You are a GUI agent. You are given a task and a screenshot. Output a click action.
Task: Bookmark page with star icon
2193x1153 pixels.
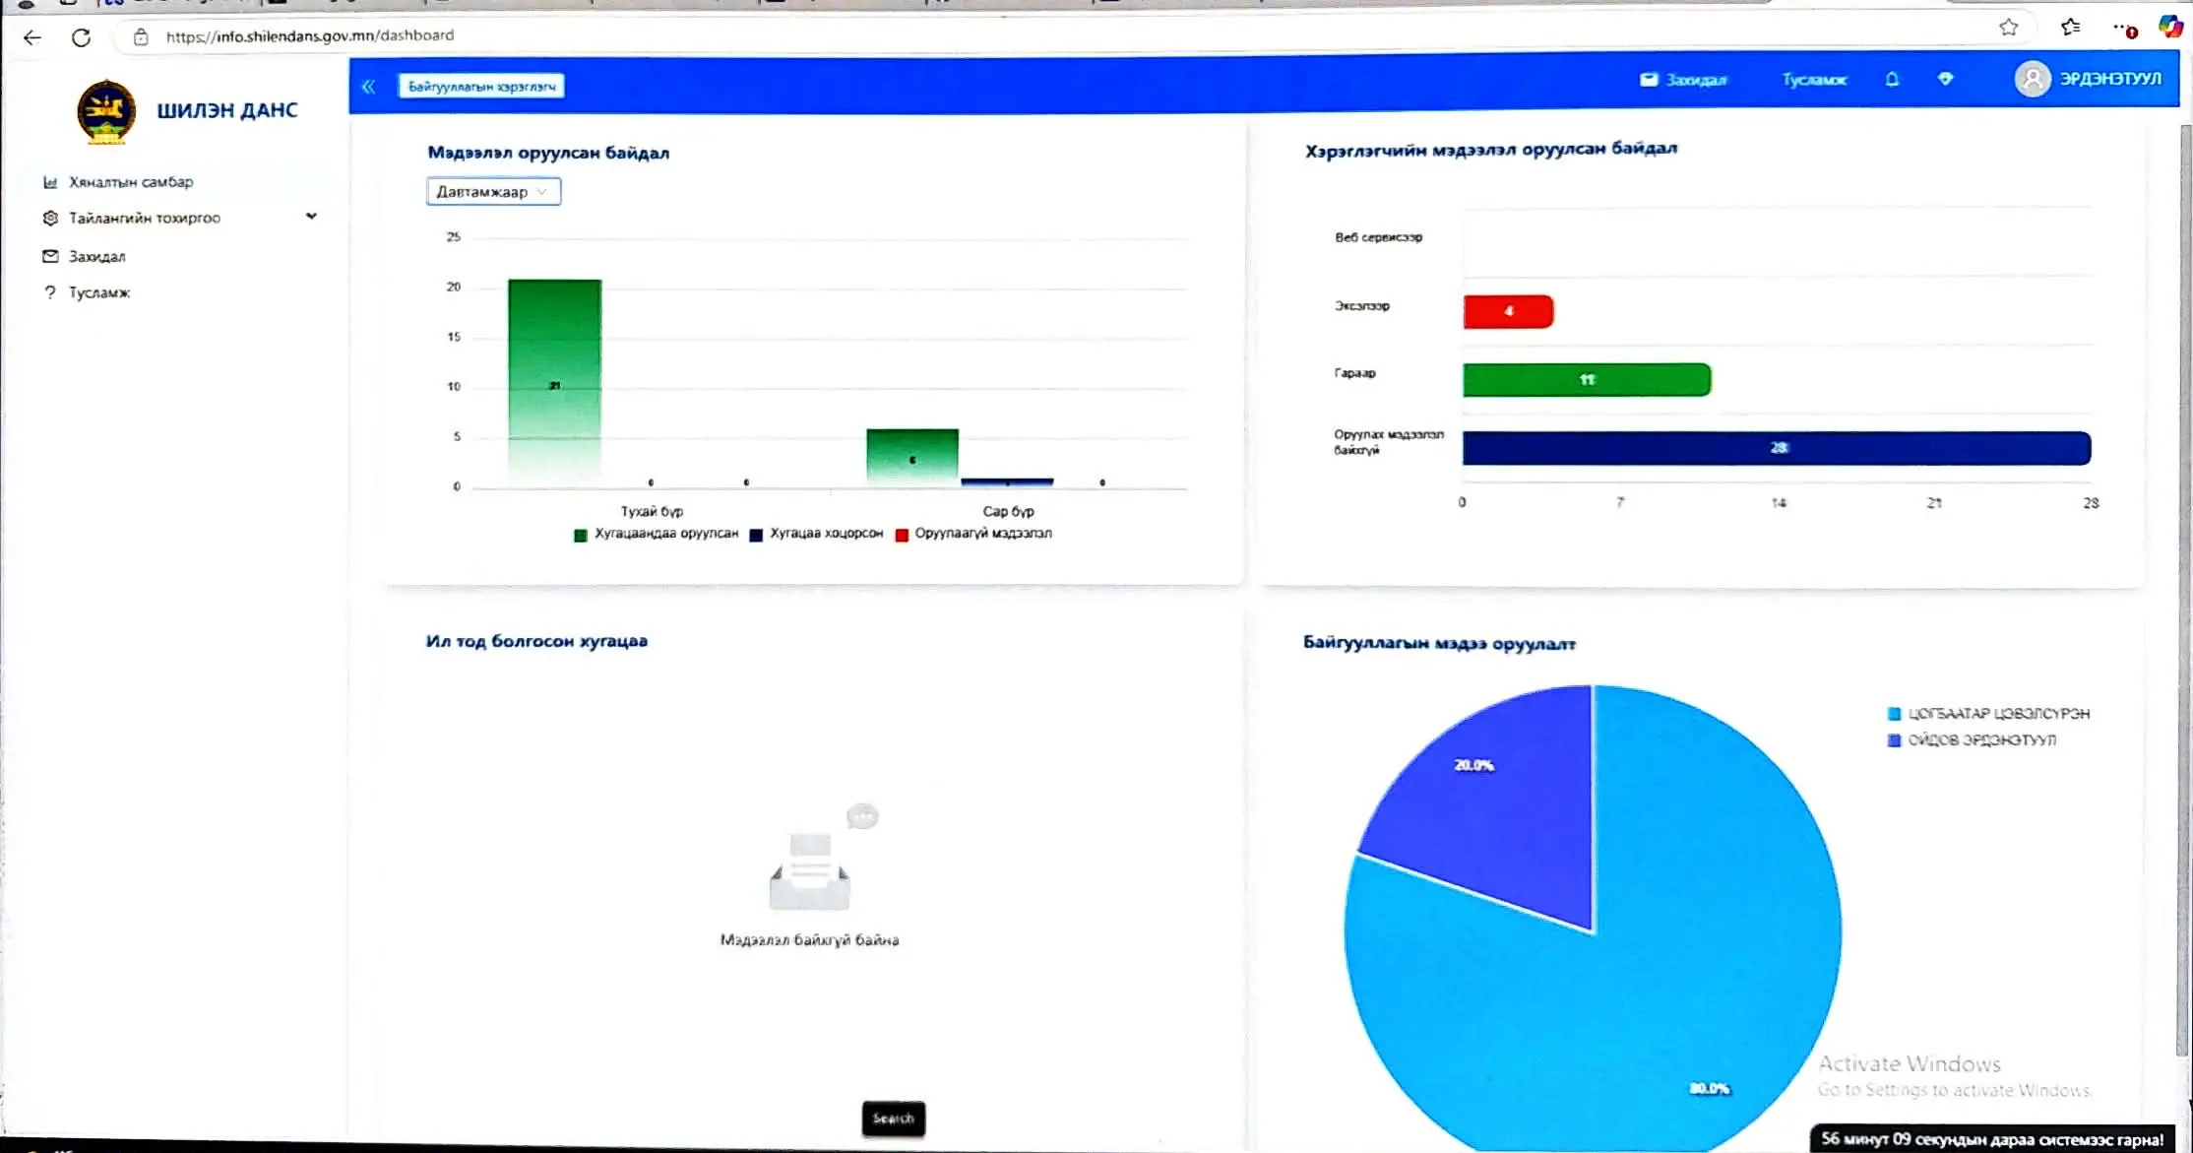[2009, 28]
